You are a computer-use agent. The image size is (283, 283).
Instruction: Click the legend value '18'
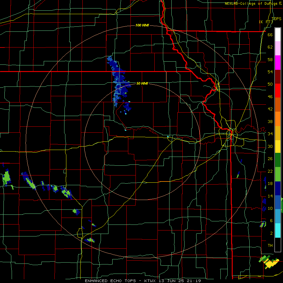pyautogui.click(x=270, y=184)
